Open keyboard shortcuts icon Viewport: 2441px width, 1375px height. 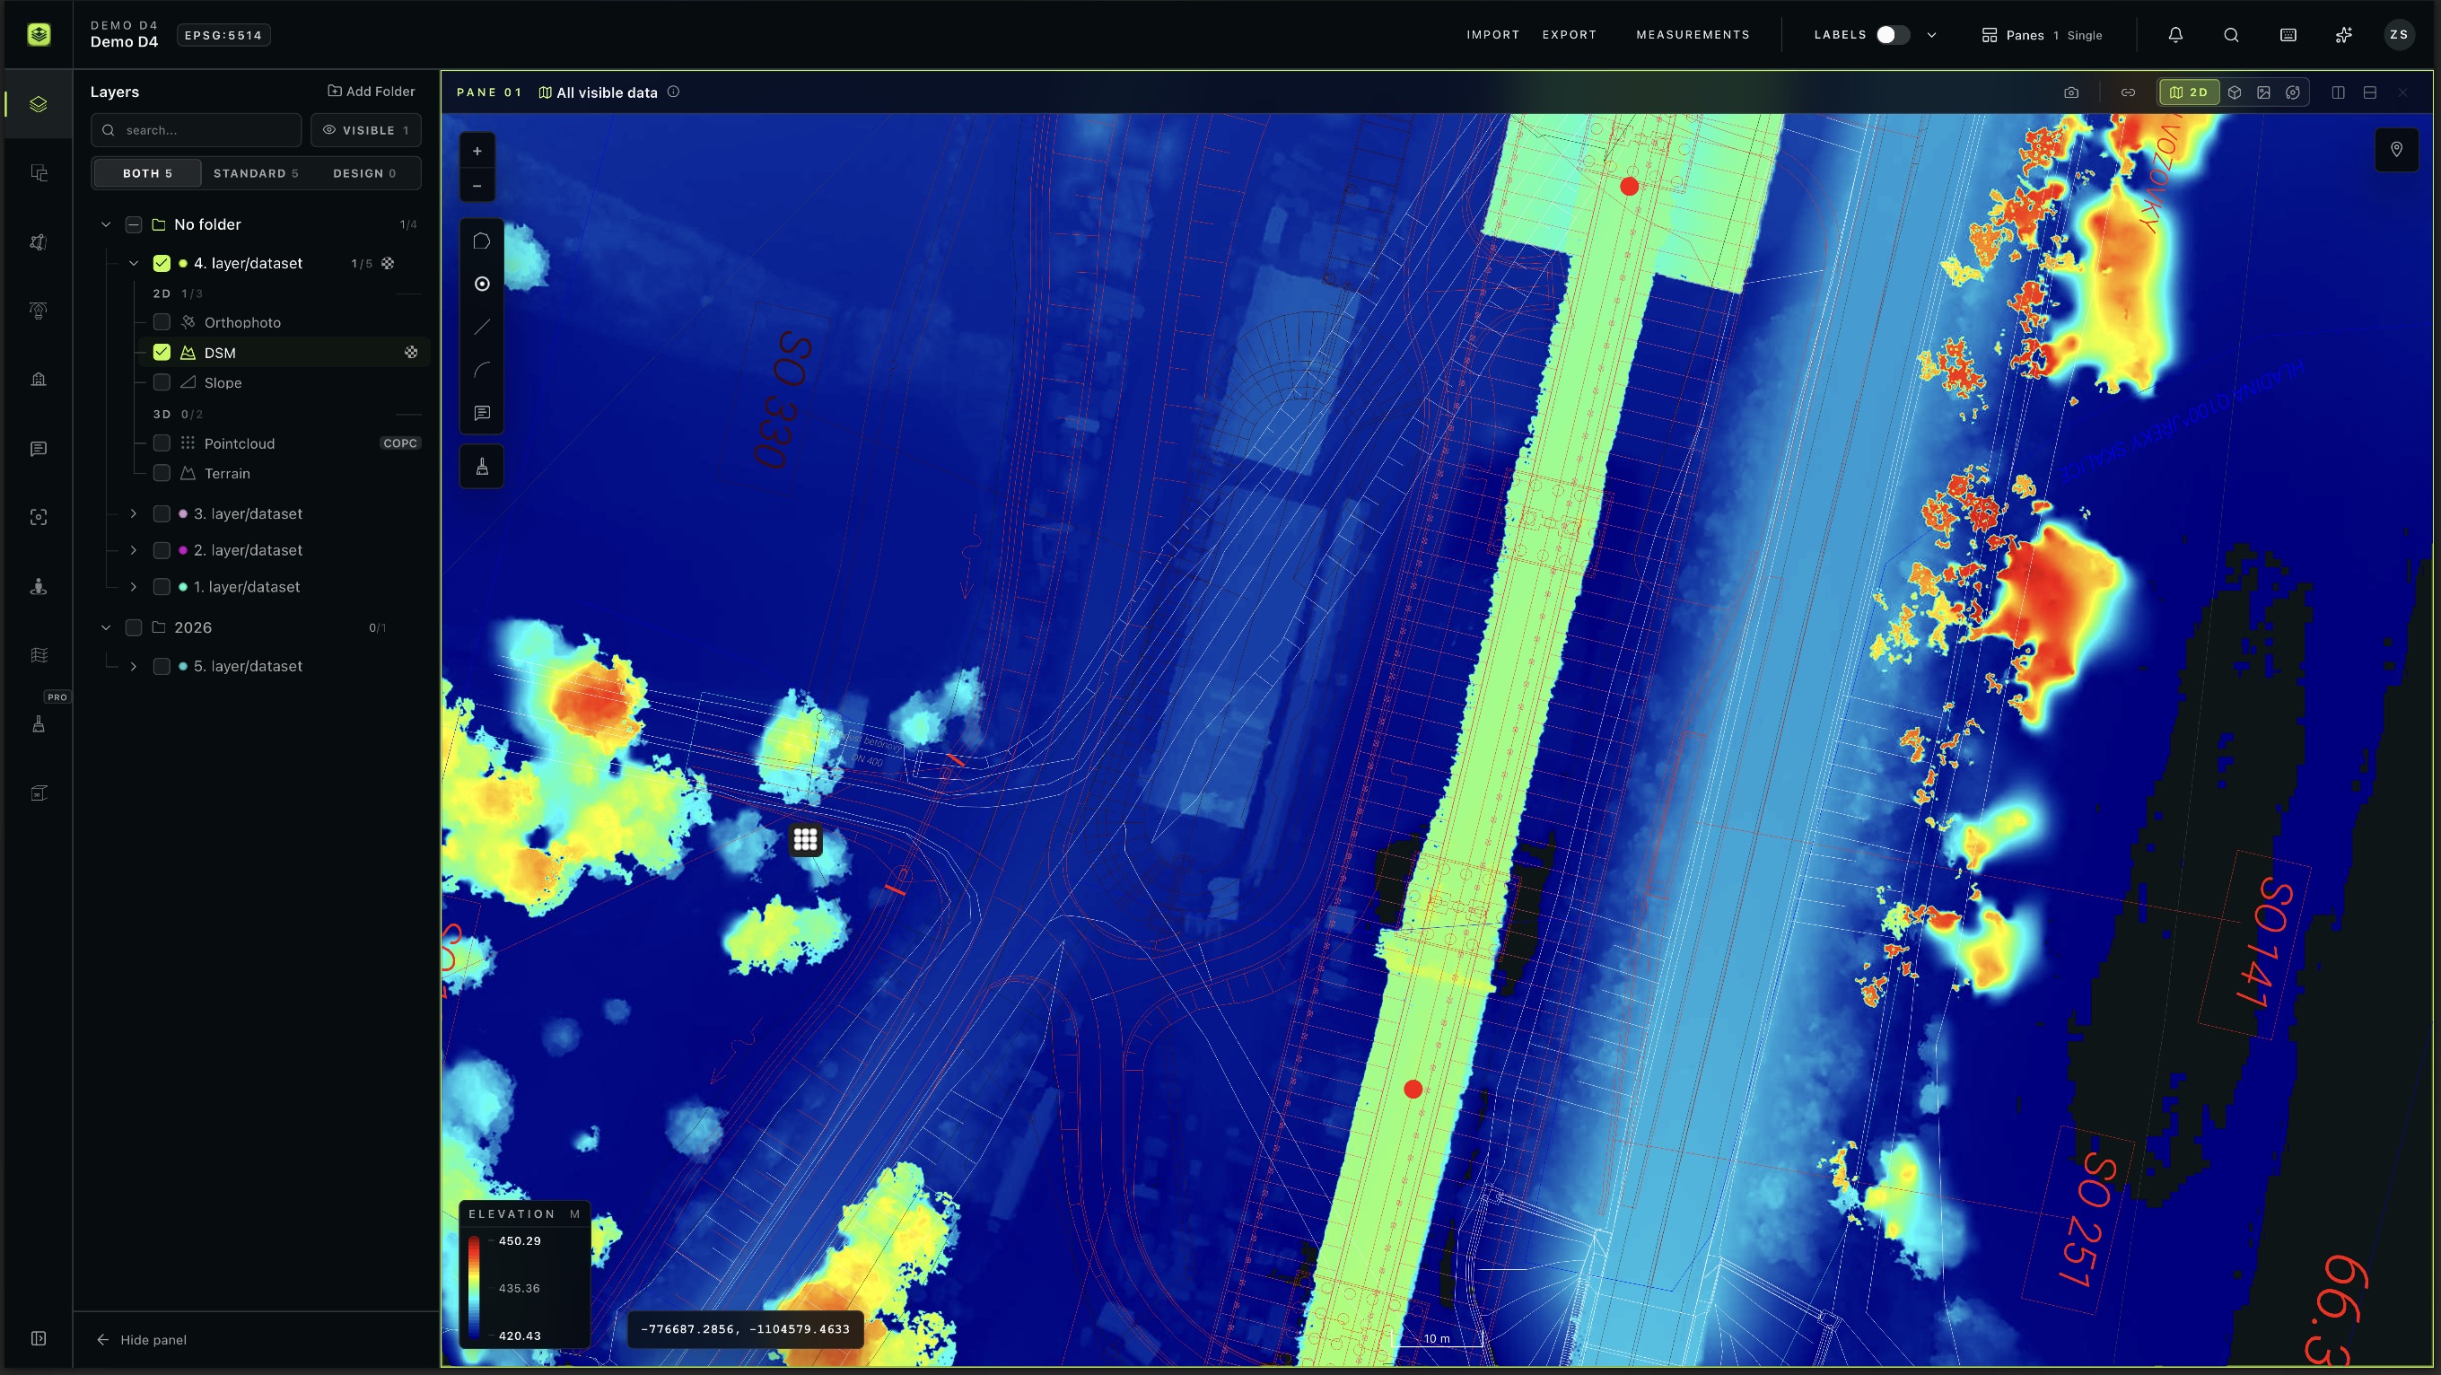tap(2288, 35)
